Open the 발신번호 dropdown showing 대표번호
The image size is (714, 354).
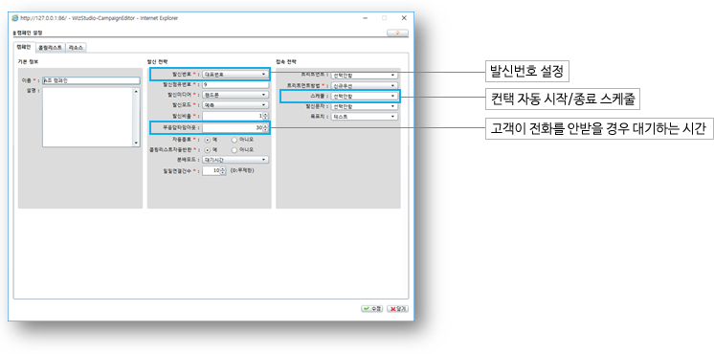(234, 74)
